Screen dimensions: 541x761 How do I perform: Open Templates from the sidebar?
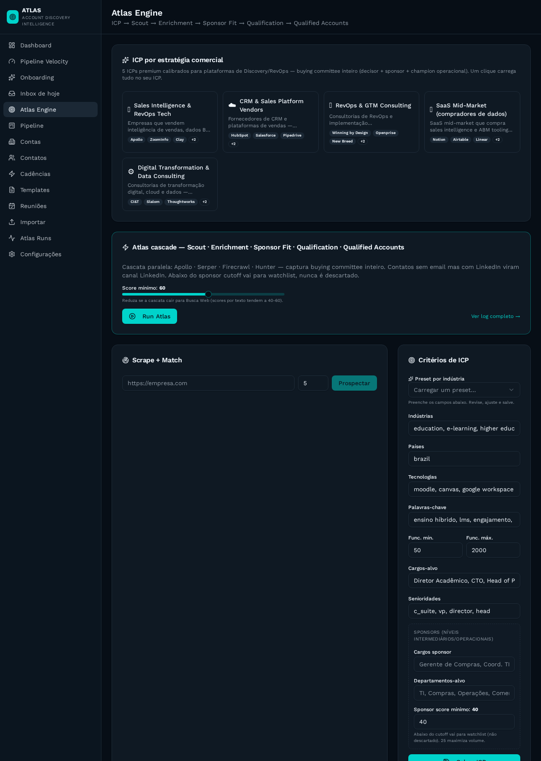pyautogui.click(x=50, y=190)
